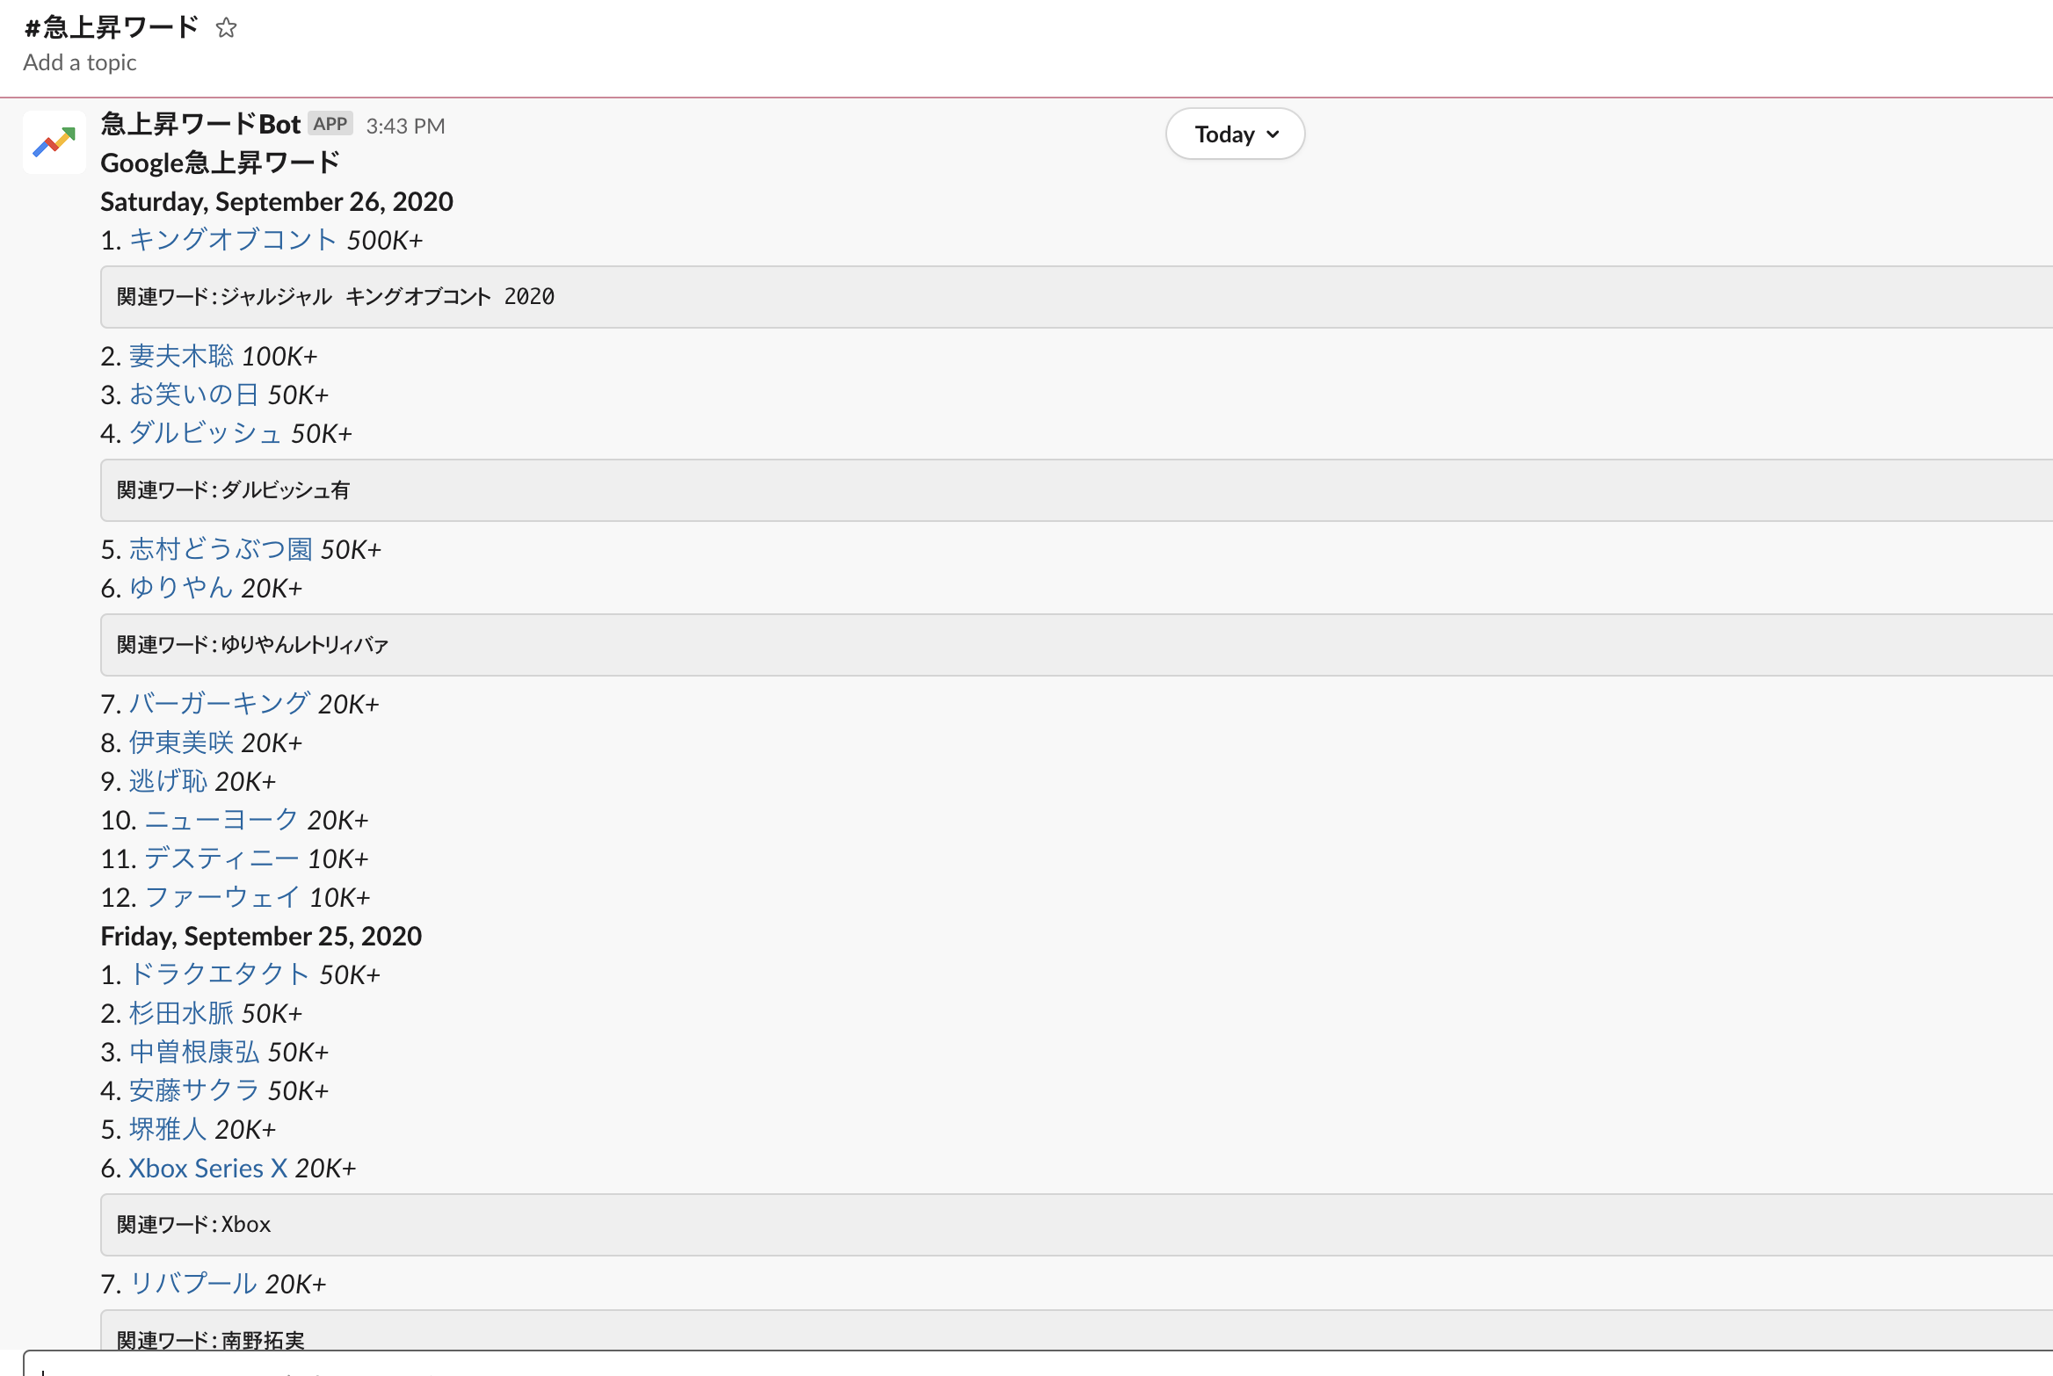Screen dimensions: 2053x1376
Task: Open the キングオブコント trend link
Action: [x=233, y=240]
